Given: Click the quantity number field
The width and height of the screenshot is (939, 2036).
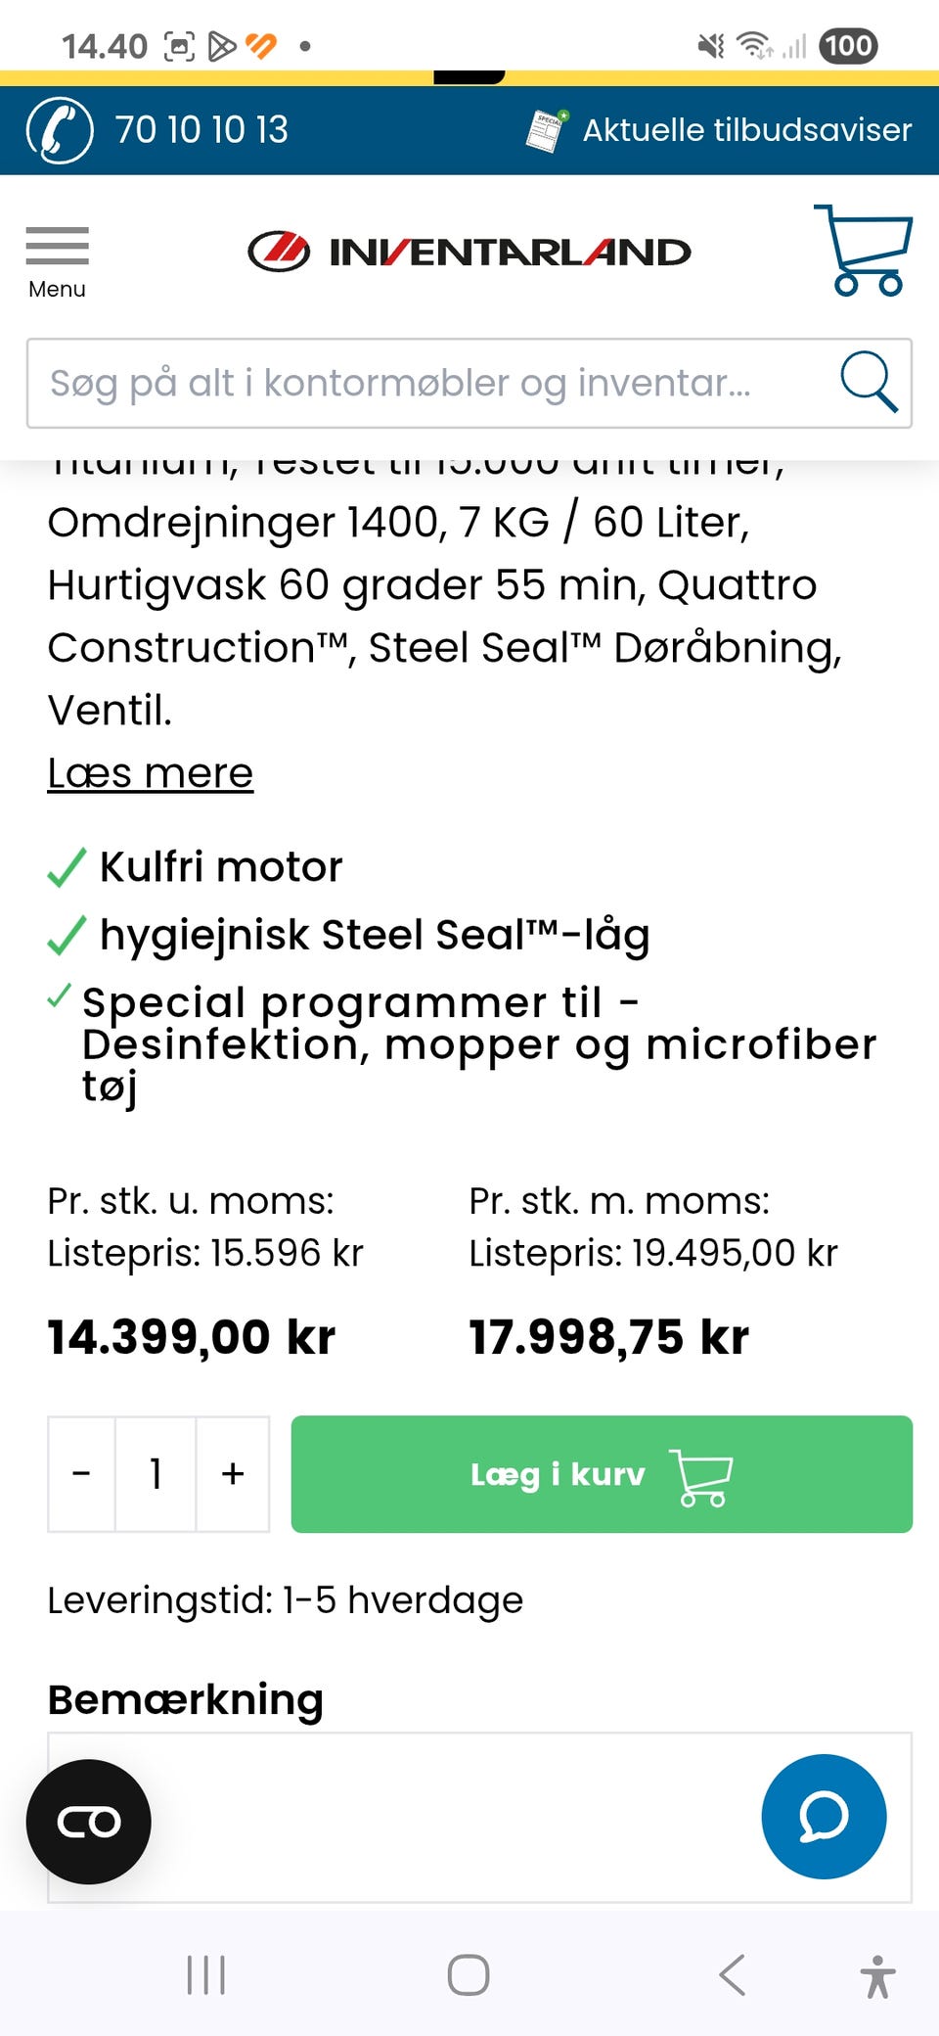Looking at the screenshot, I should click(156, 1473).
